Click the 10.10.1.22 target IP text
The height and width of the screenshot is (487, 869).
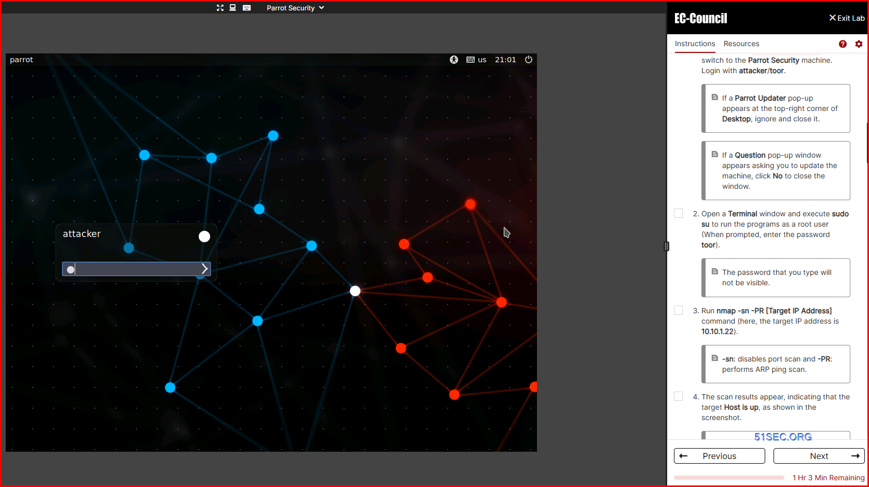pos(718,331)
